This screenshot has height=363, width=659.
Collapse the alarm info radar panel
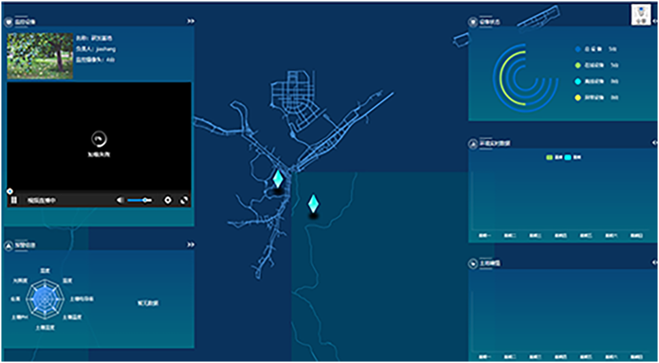[191, 244]
